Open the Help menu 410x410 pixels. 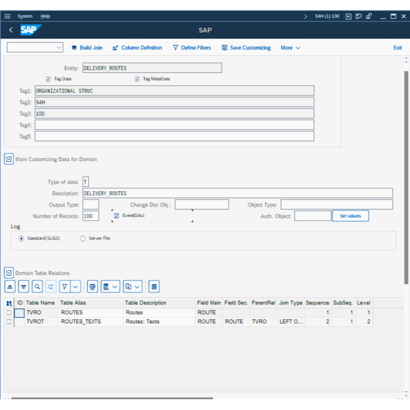tap(45, 16)
